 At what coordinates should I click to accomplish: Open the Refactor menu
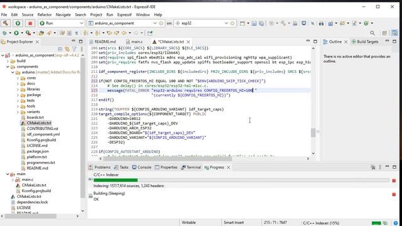pos(45,15)
